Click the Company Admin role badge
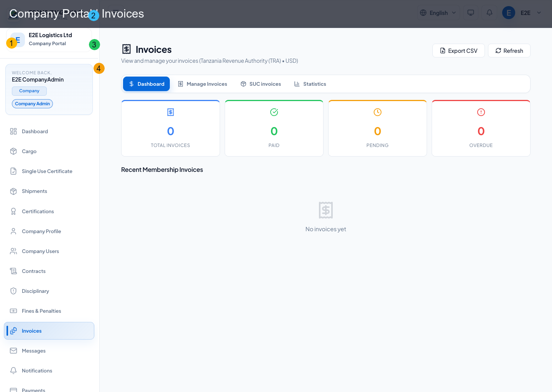The image size is (552, 392). tap(33, 104)
